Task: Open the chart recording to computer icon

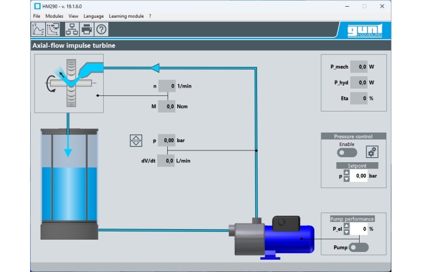Action: click(x=53, y=30)
